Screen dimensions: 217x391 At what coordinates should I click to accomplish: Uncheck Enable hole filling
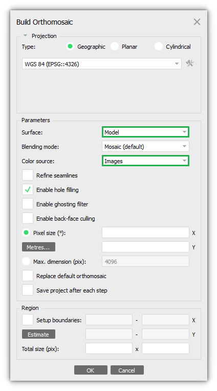[28, 190]
